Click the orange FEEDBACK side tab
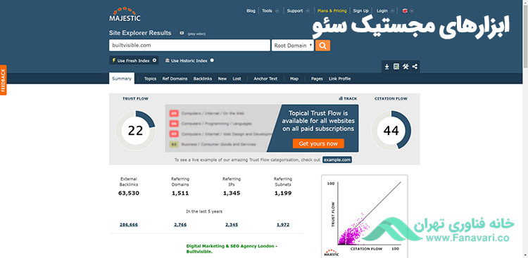 [x=3, y=80]
